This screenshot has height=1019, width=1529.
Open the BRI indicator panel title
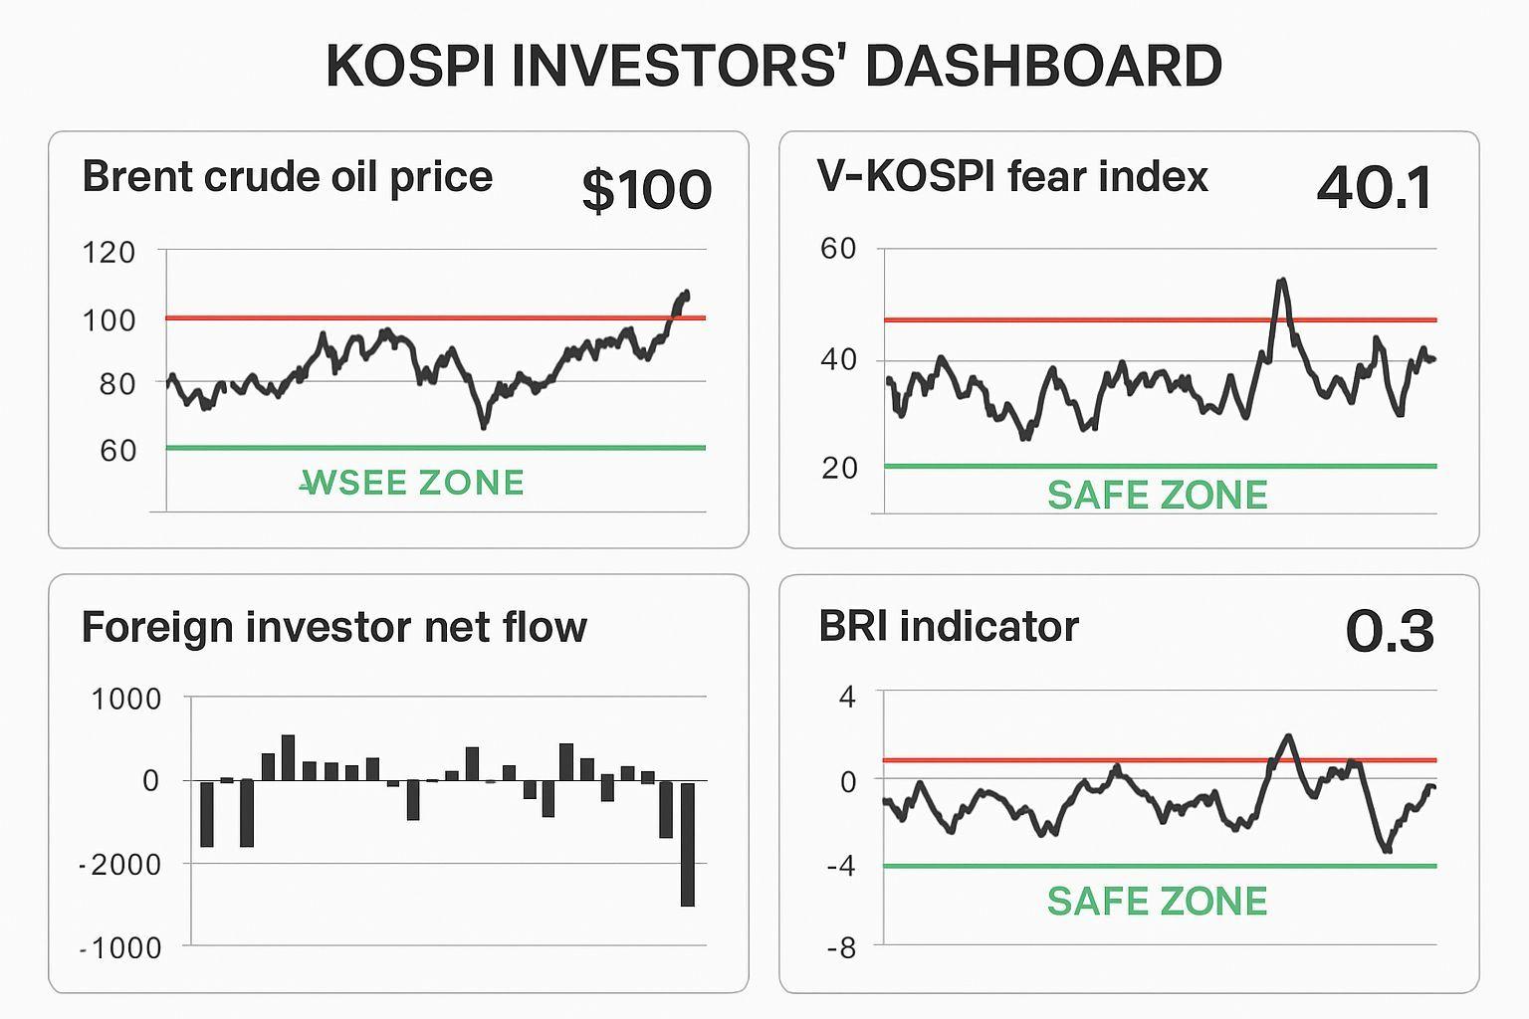pos(949,627)
